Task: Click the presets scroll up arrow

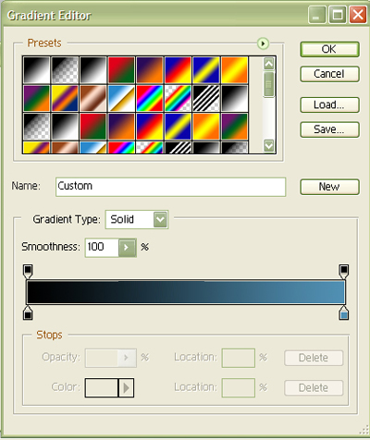Action: point(269,64)
